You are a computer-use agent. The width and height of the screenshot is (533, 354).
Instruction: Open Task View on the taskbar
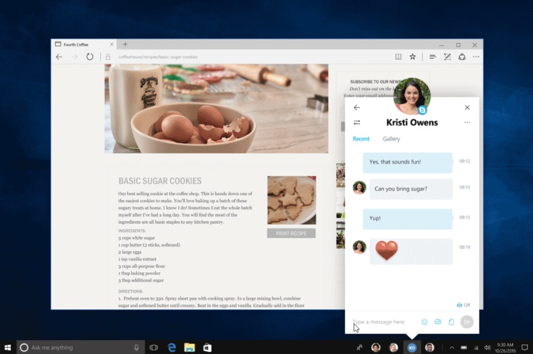(x=154, y=348)
